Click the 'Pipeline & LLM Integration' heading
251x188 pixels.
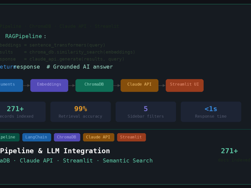click(x=55, y=151)
